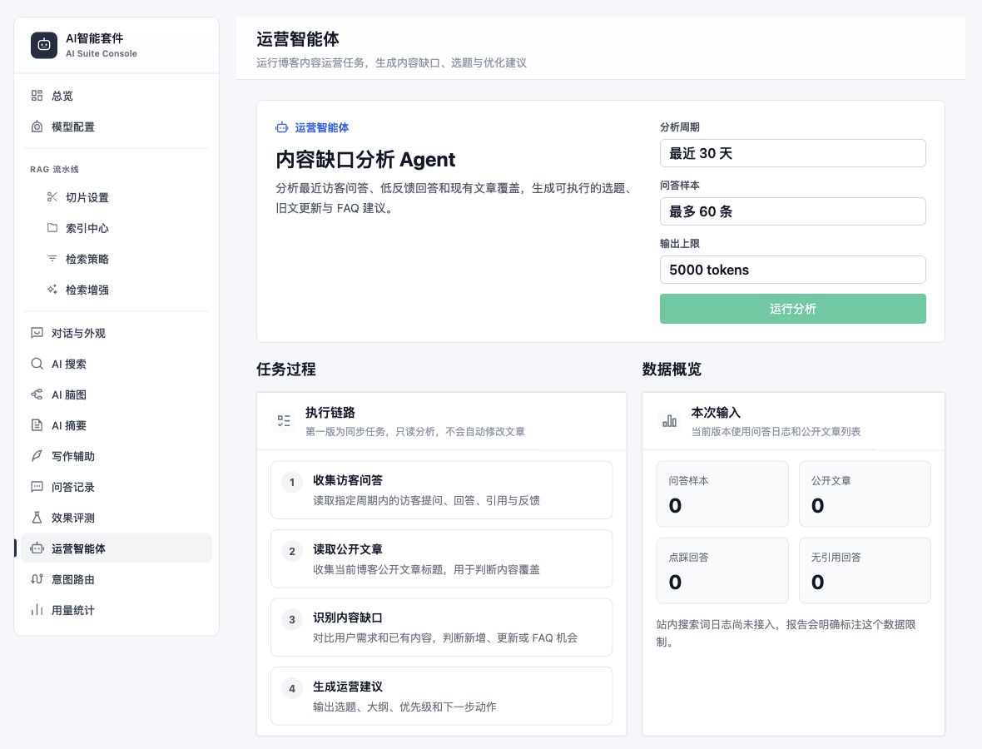Click the sparkle icon for 检索增强

click(52, 290)
